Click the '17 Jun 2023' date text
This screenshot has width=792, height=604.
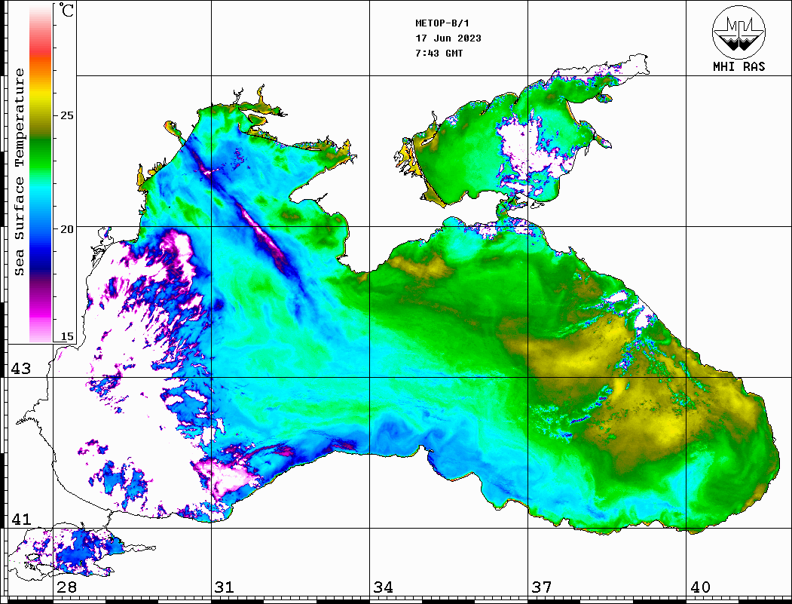[448, 38]
